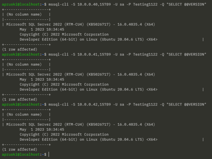
Task: Click the first "(No column name)" header
Action: [x=24, y=14]
